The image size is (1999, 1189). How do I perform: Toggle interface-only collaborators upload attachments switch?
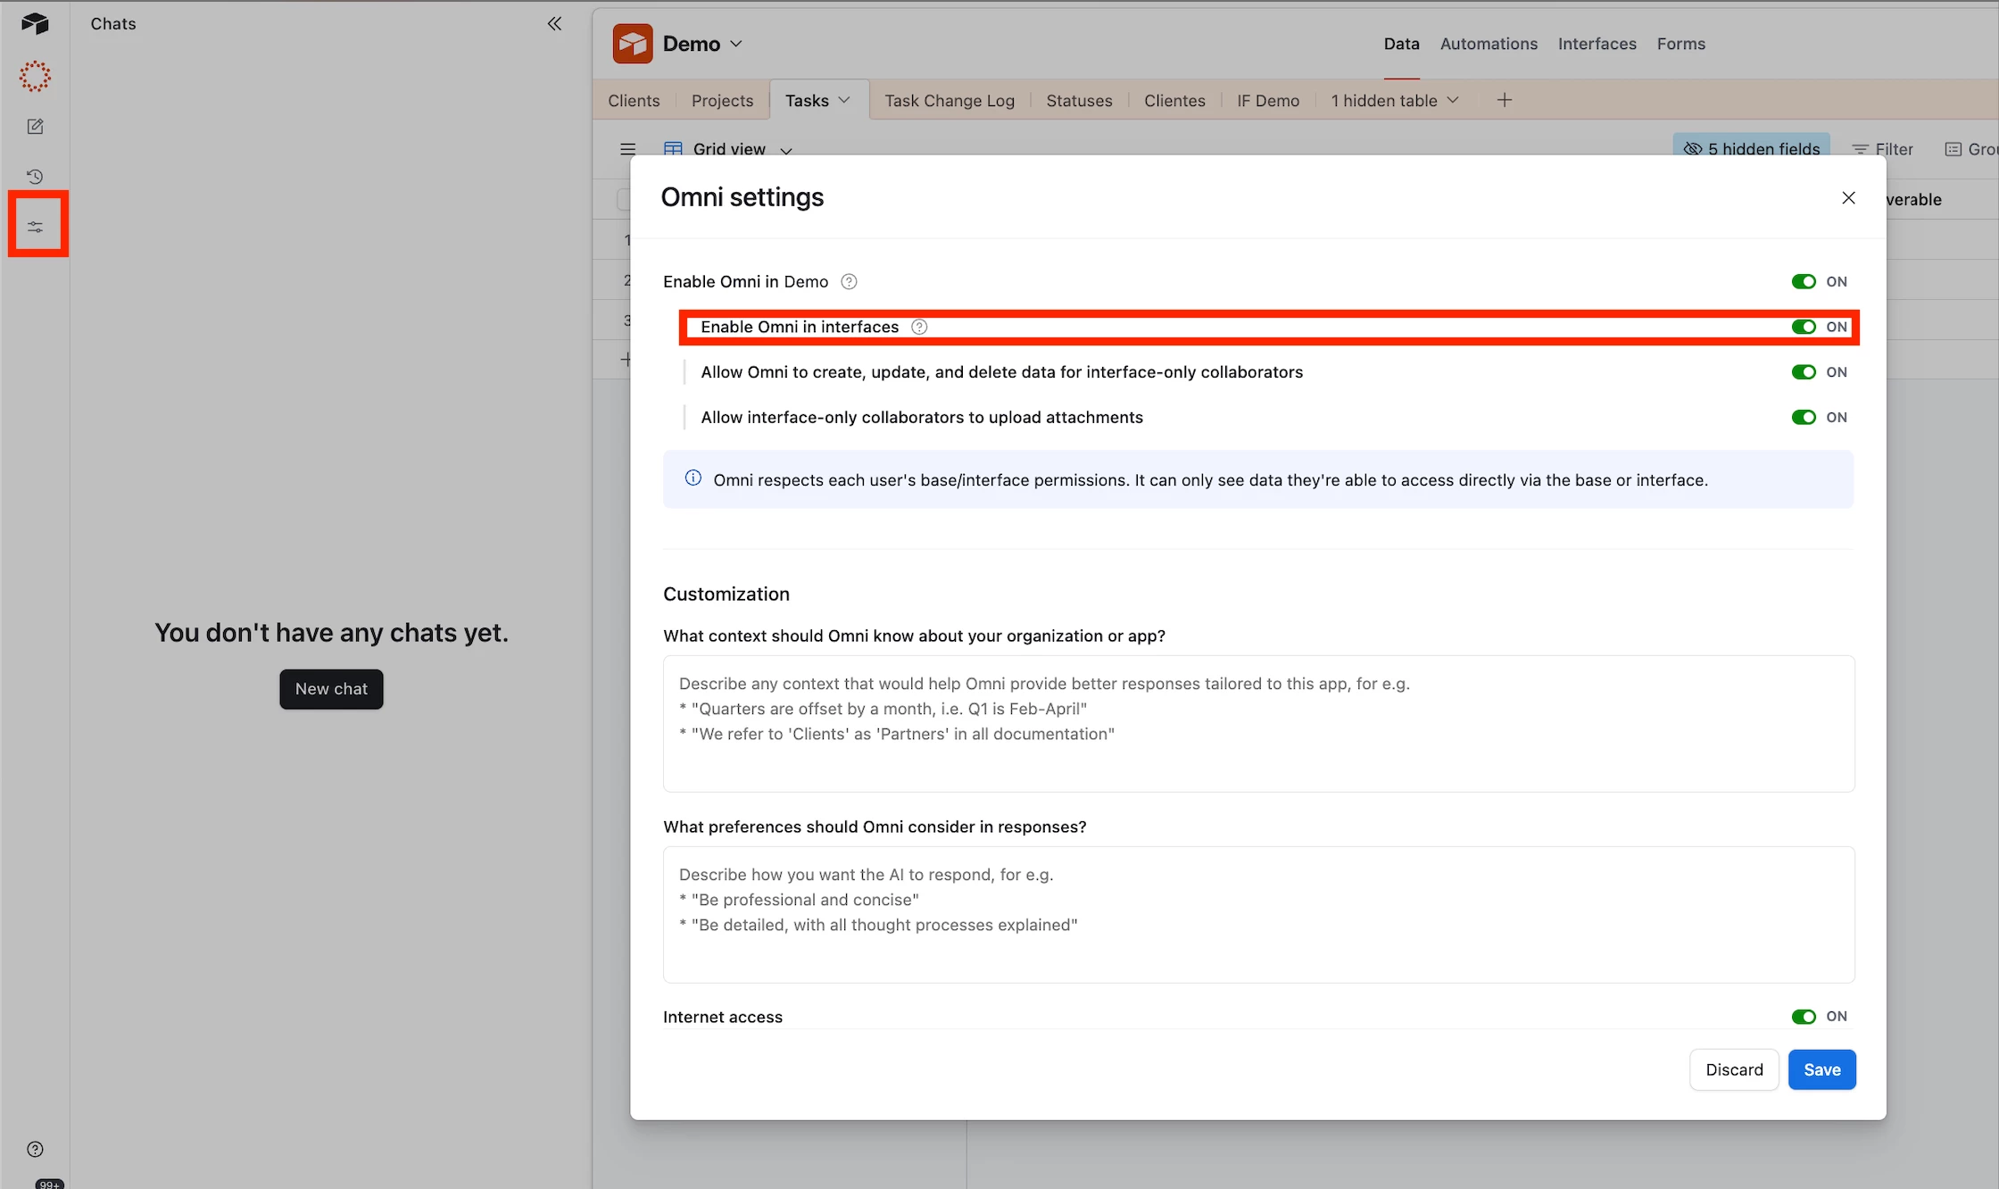click(1803, 418)
